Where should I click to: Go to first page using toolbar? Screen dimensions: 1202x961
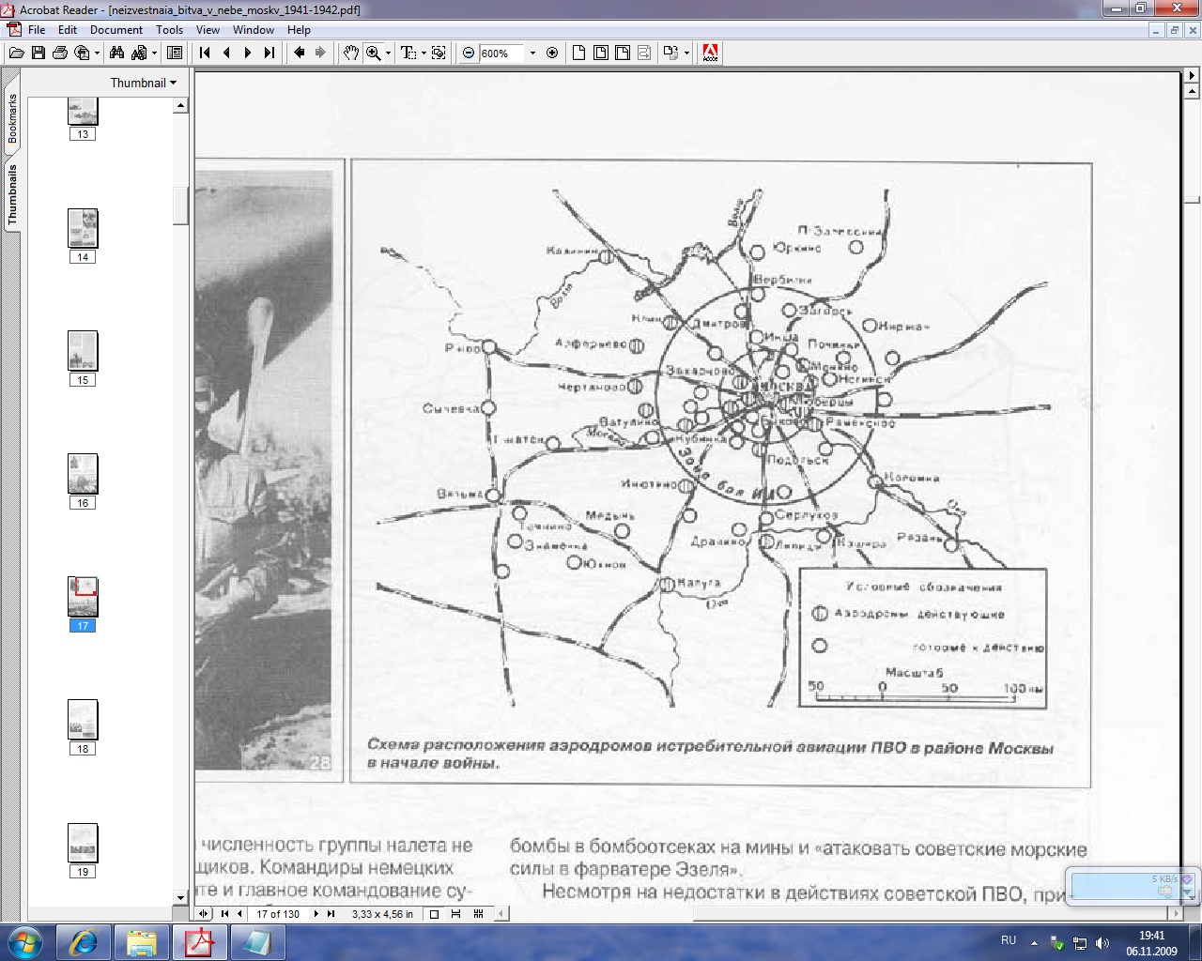click(205, 53)
